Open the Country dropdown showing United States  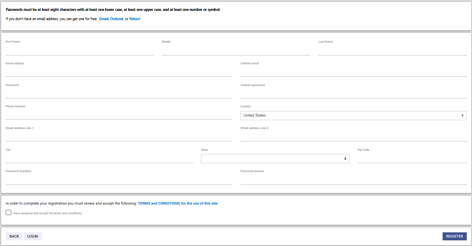coord(354,115)
